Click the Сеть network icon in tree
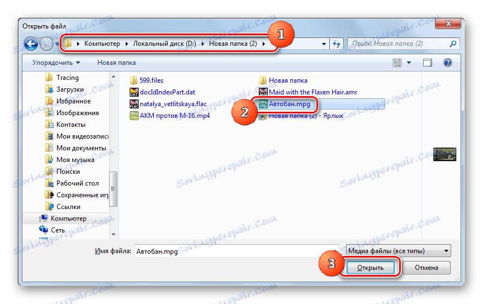Screen dimensions: 483x304 coord(43,230)
